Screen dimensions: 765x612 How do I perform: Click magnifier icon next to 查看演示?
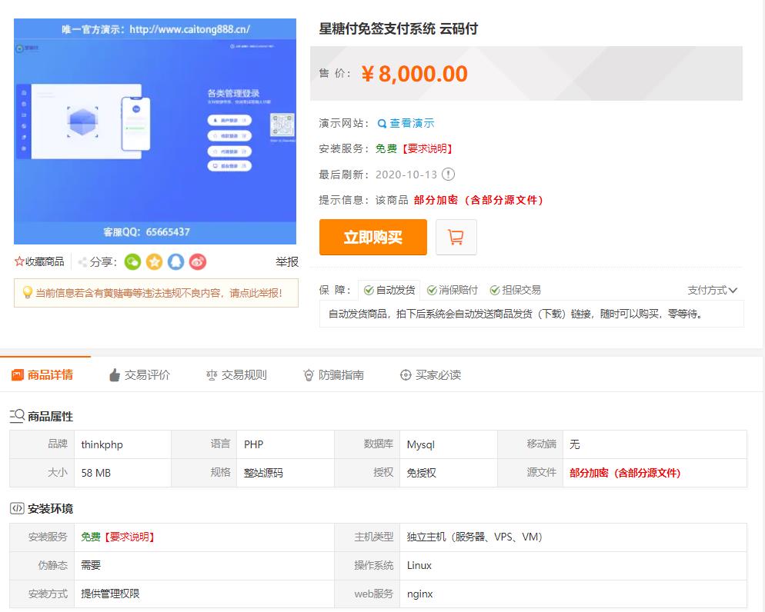(x=382, y=124)
